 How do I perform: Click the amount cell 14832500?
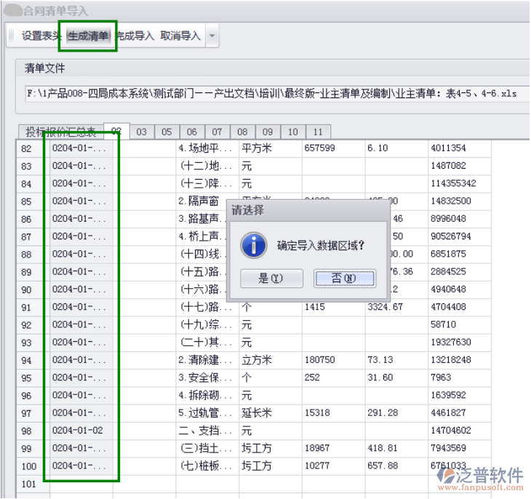click(x=460, y=201)
